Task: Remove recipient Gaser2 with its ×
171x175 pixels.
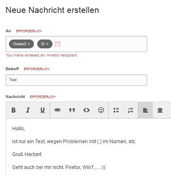Action: tap(29, 44)
